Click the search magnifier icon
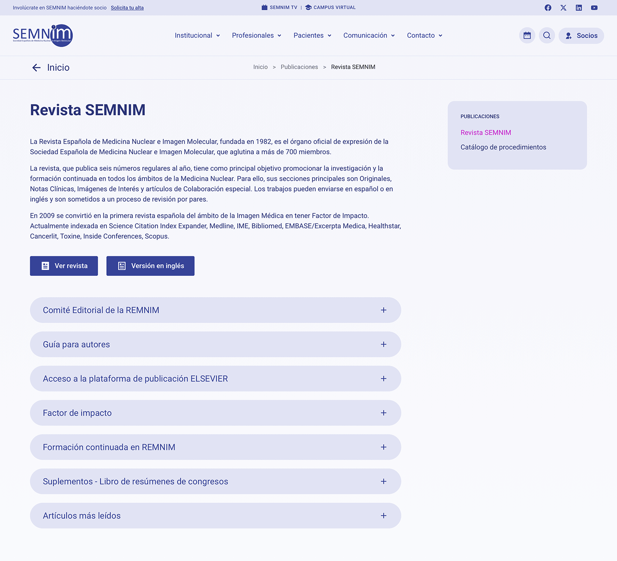 [x=547, y=36]
